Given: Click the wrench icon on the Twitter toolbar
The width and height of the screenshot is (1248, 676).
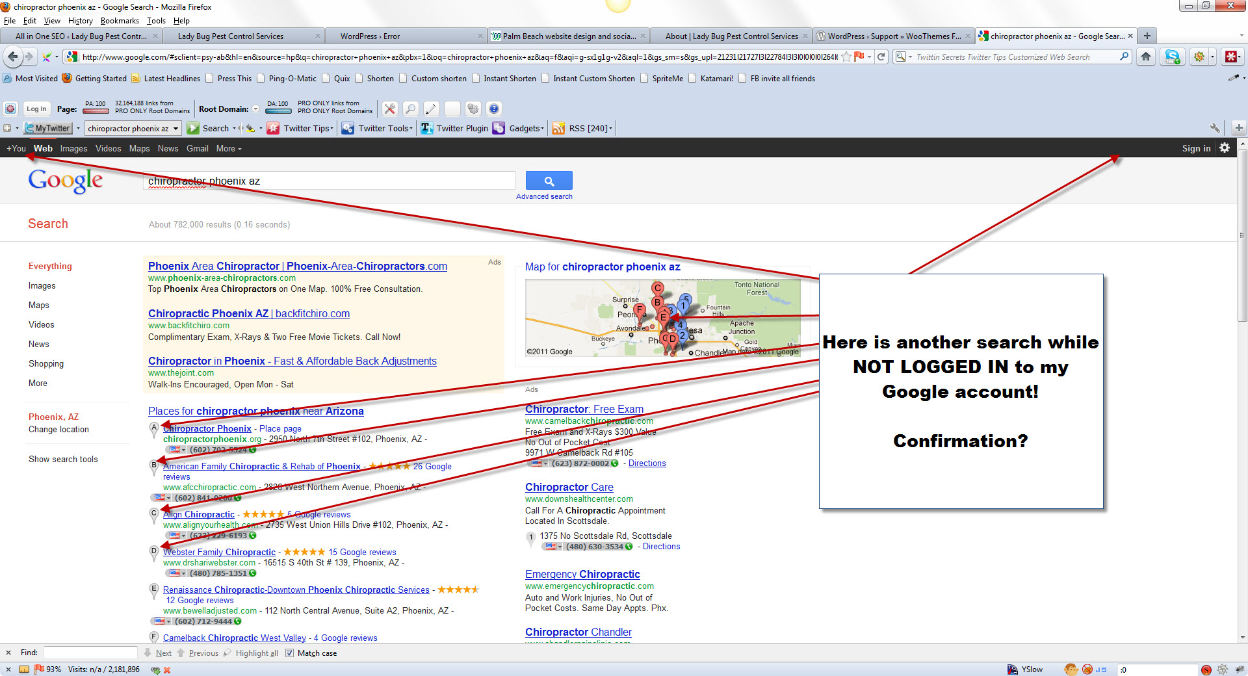Looking at the screenshot, I should [1215, 128].
